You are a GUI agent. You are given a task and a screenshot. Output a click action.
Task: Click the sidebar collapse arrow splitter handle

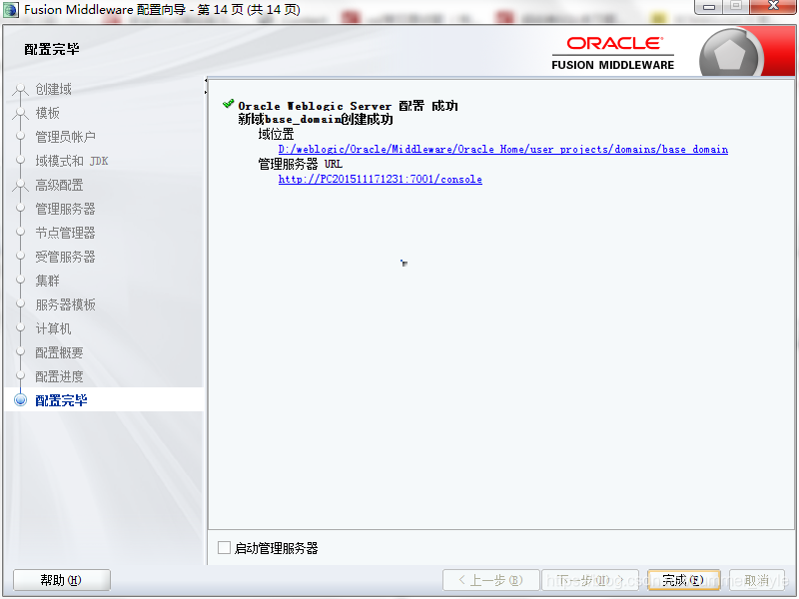(206, 86)
